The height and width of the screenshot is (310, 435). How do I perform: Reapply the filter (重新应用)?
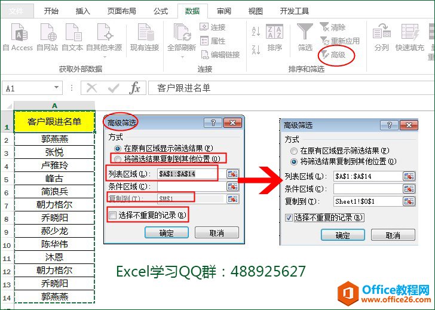click(x=340, y=41)
